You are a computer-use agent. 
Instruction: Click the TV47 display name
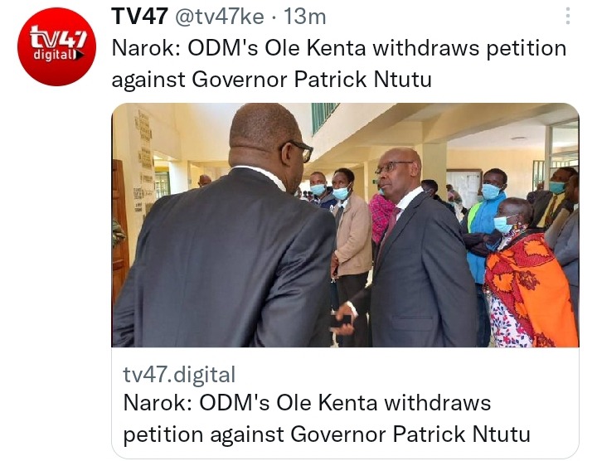click(x=140, y=17)
